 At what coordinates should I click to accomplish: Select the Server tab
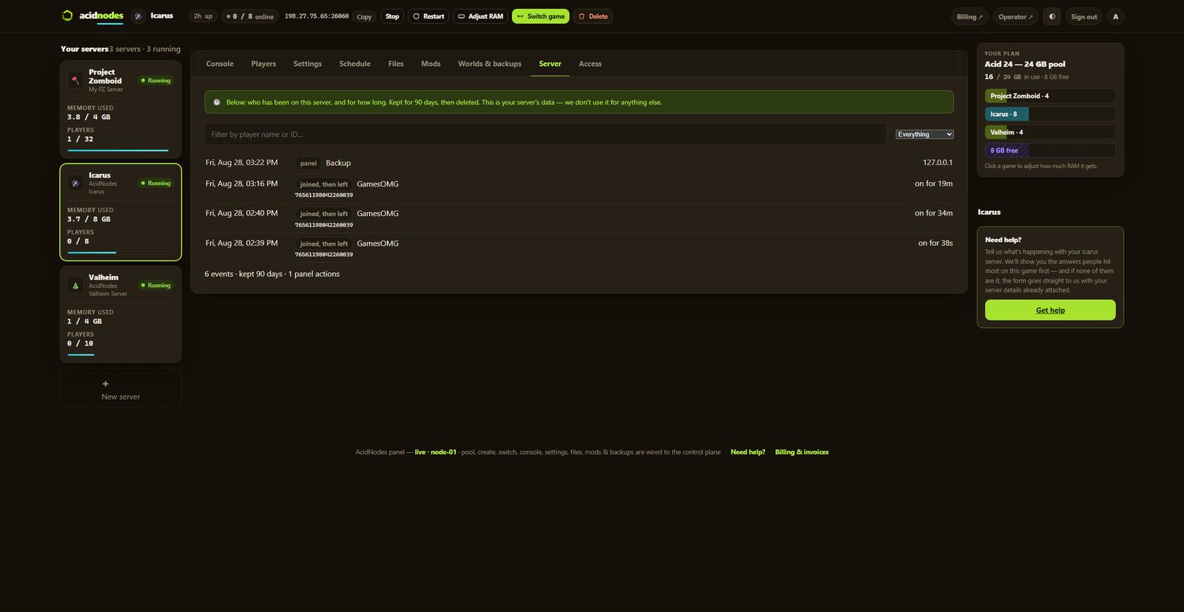pos(550,64)
